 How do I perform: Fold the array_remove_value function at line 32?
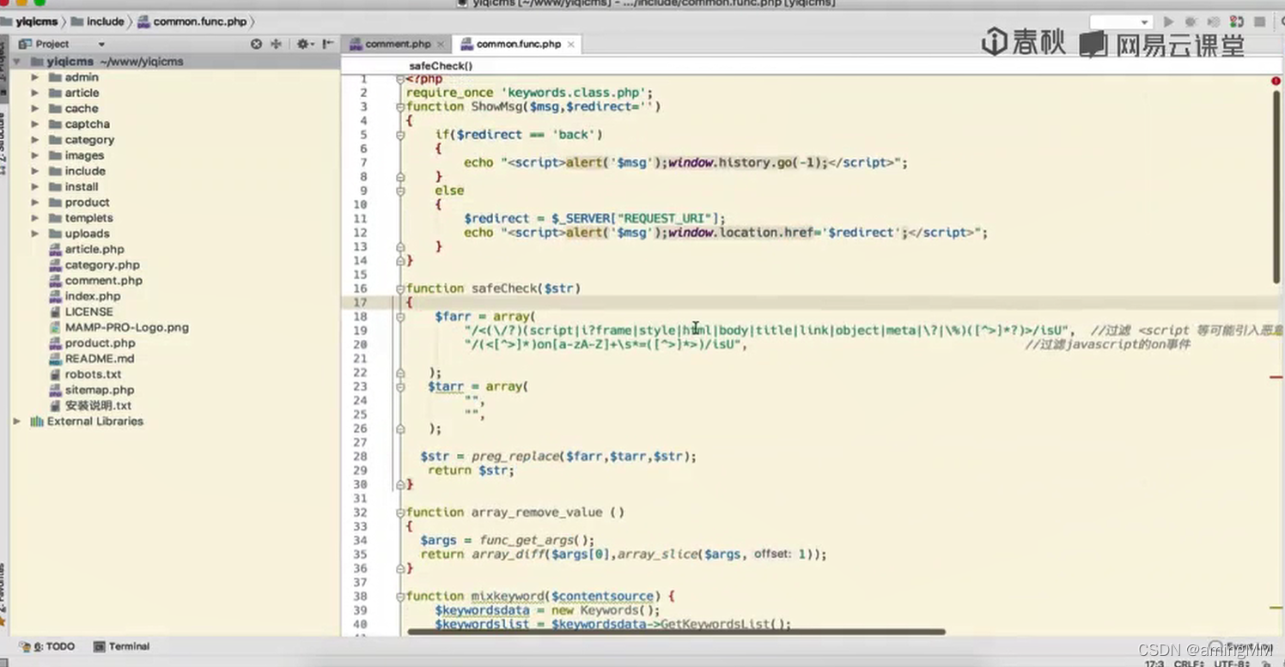click(400, 512)
